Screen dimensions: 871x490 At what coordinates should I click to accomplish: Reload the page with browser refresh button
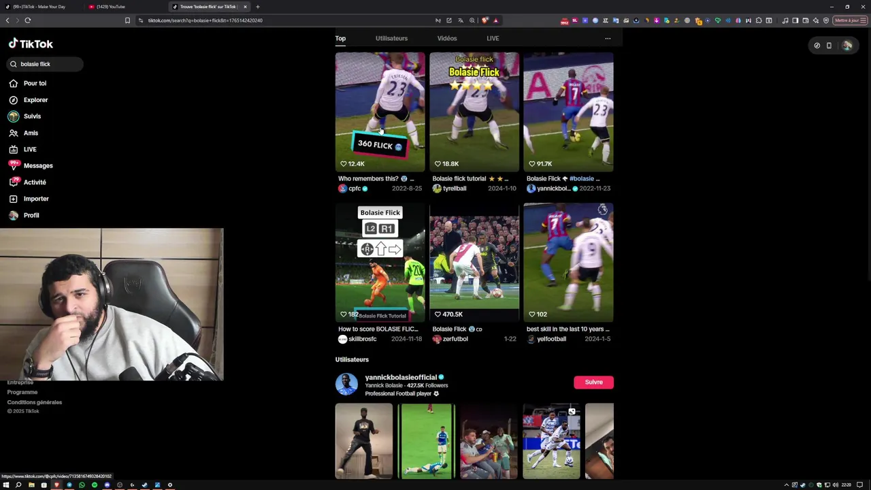28,20
